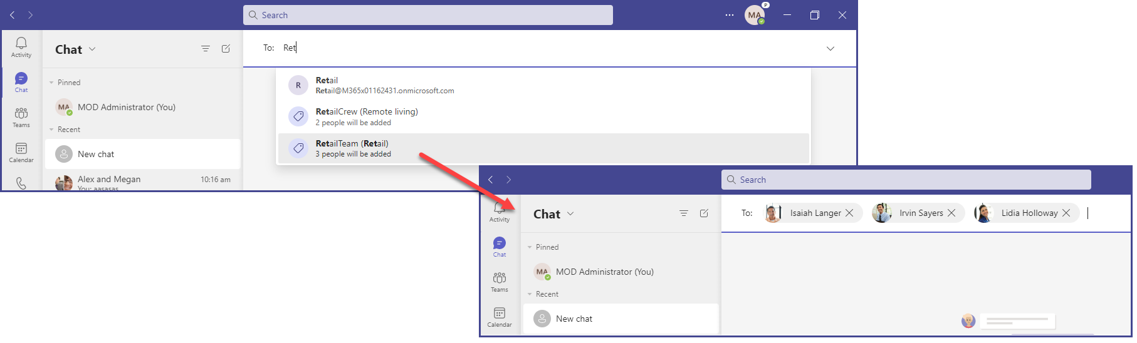The image size is (1137, 343).
Task: Open the Settings and more ellipsis menu
Action: click(x=729, y=15)
